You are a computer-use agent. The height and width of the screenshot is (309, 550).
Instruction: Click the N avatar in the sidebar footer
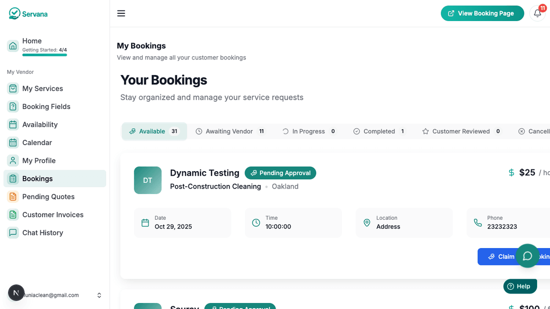pyautogui.click(x=16, y=293)
